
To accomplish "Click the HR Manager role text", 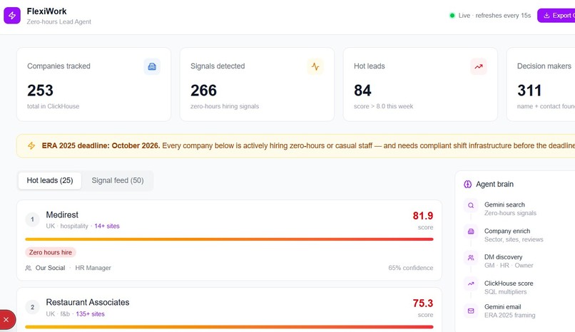I will 93,268.
